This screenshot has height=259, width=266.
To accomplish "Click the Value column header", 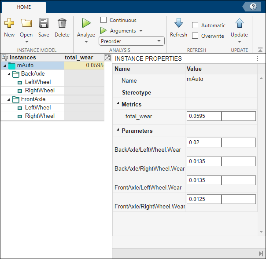I will (x=221, y=69).
